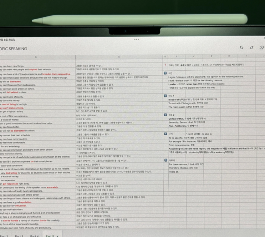Select the cell 'I agree / disagree with the statement'

click(x=206, y=77)
